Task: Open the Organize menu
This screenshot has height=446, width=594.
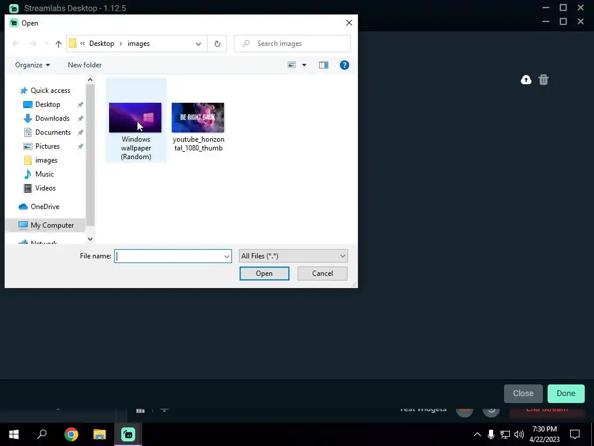Action: coord(32,65)
